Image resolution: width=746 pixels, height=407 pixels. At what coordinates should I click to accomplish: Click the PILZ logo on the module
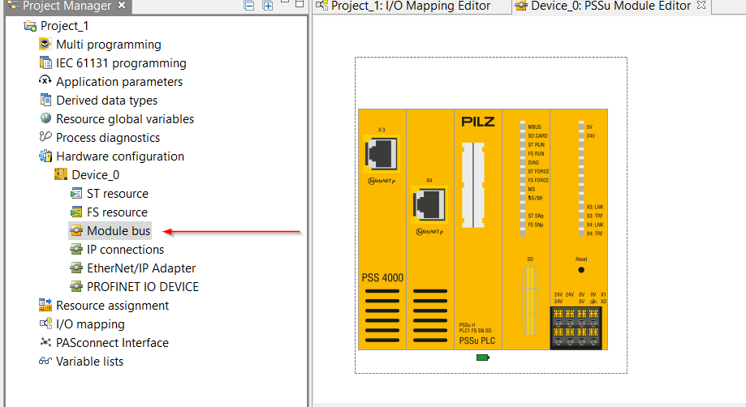[x=477, y=122]
